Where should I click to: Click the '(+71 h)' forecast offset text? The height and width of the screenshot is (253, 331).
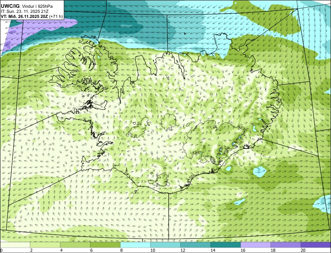click(56, 16)
